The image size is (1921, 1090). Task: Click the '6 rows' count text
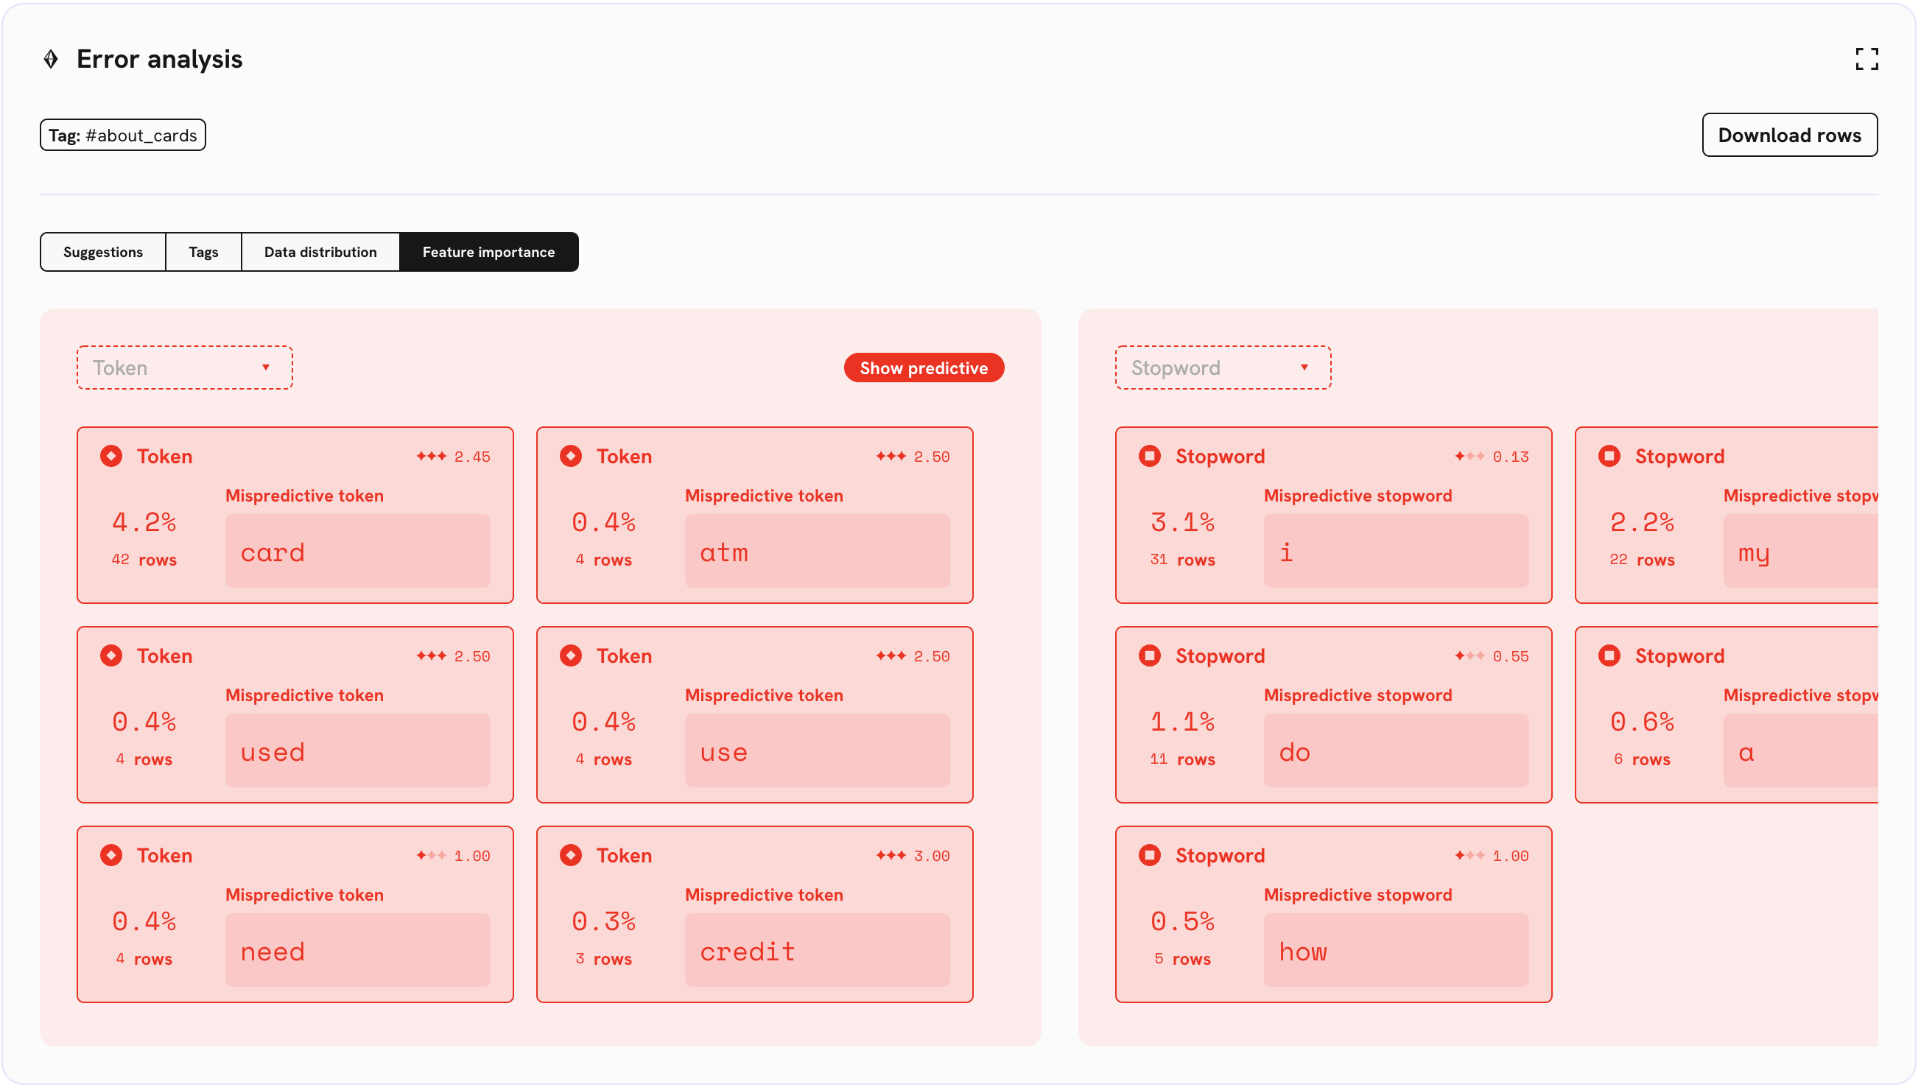[x=1643, y=761]
